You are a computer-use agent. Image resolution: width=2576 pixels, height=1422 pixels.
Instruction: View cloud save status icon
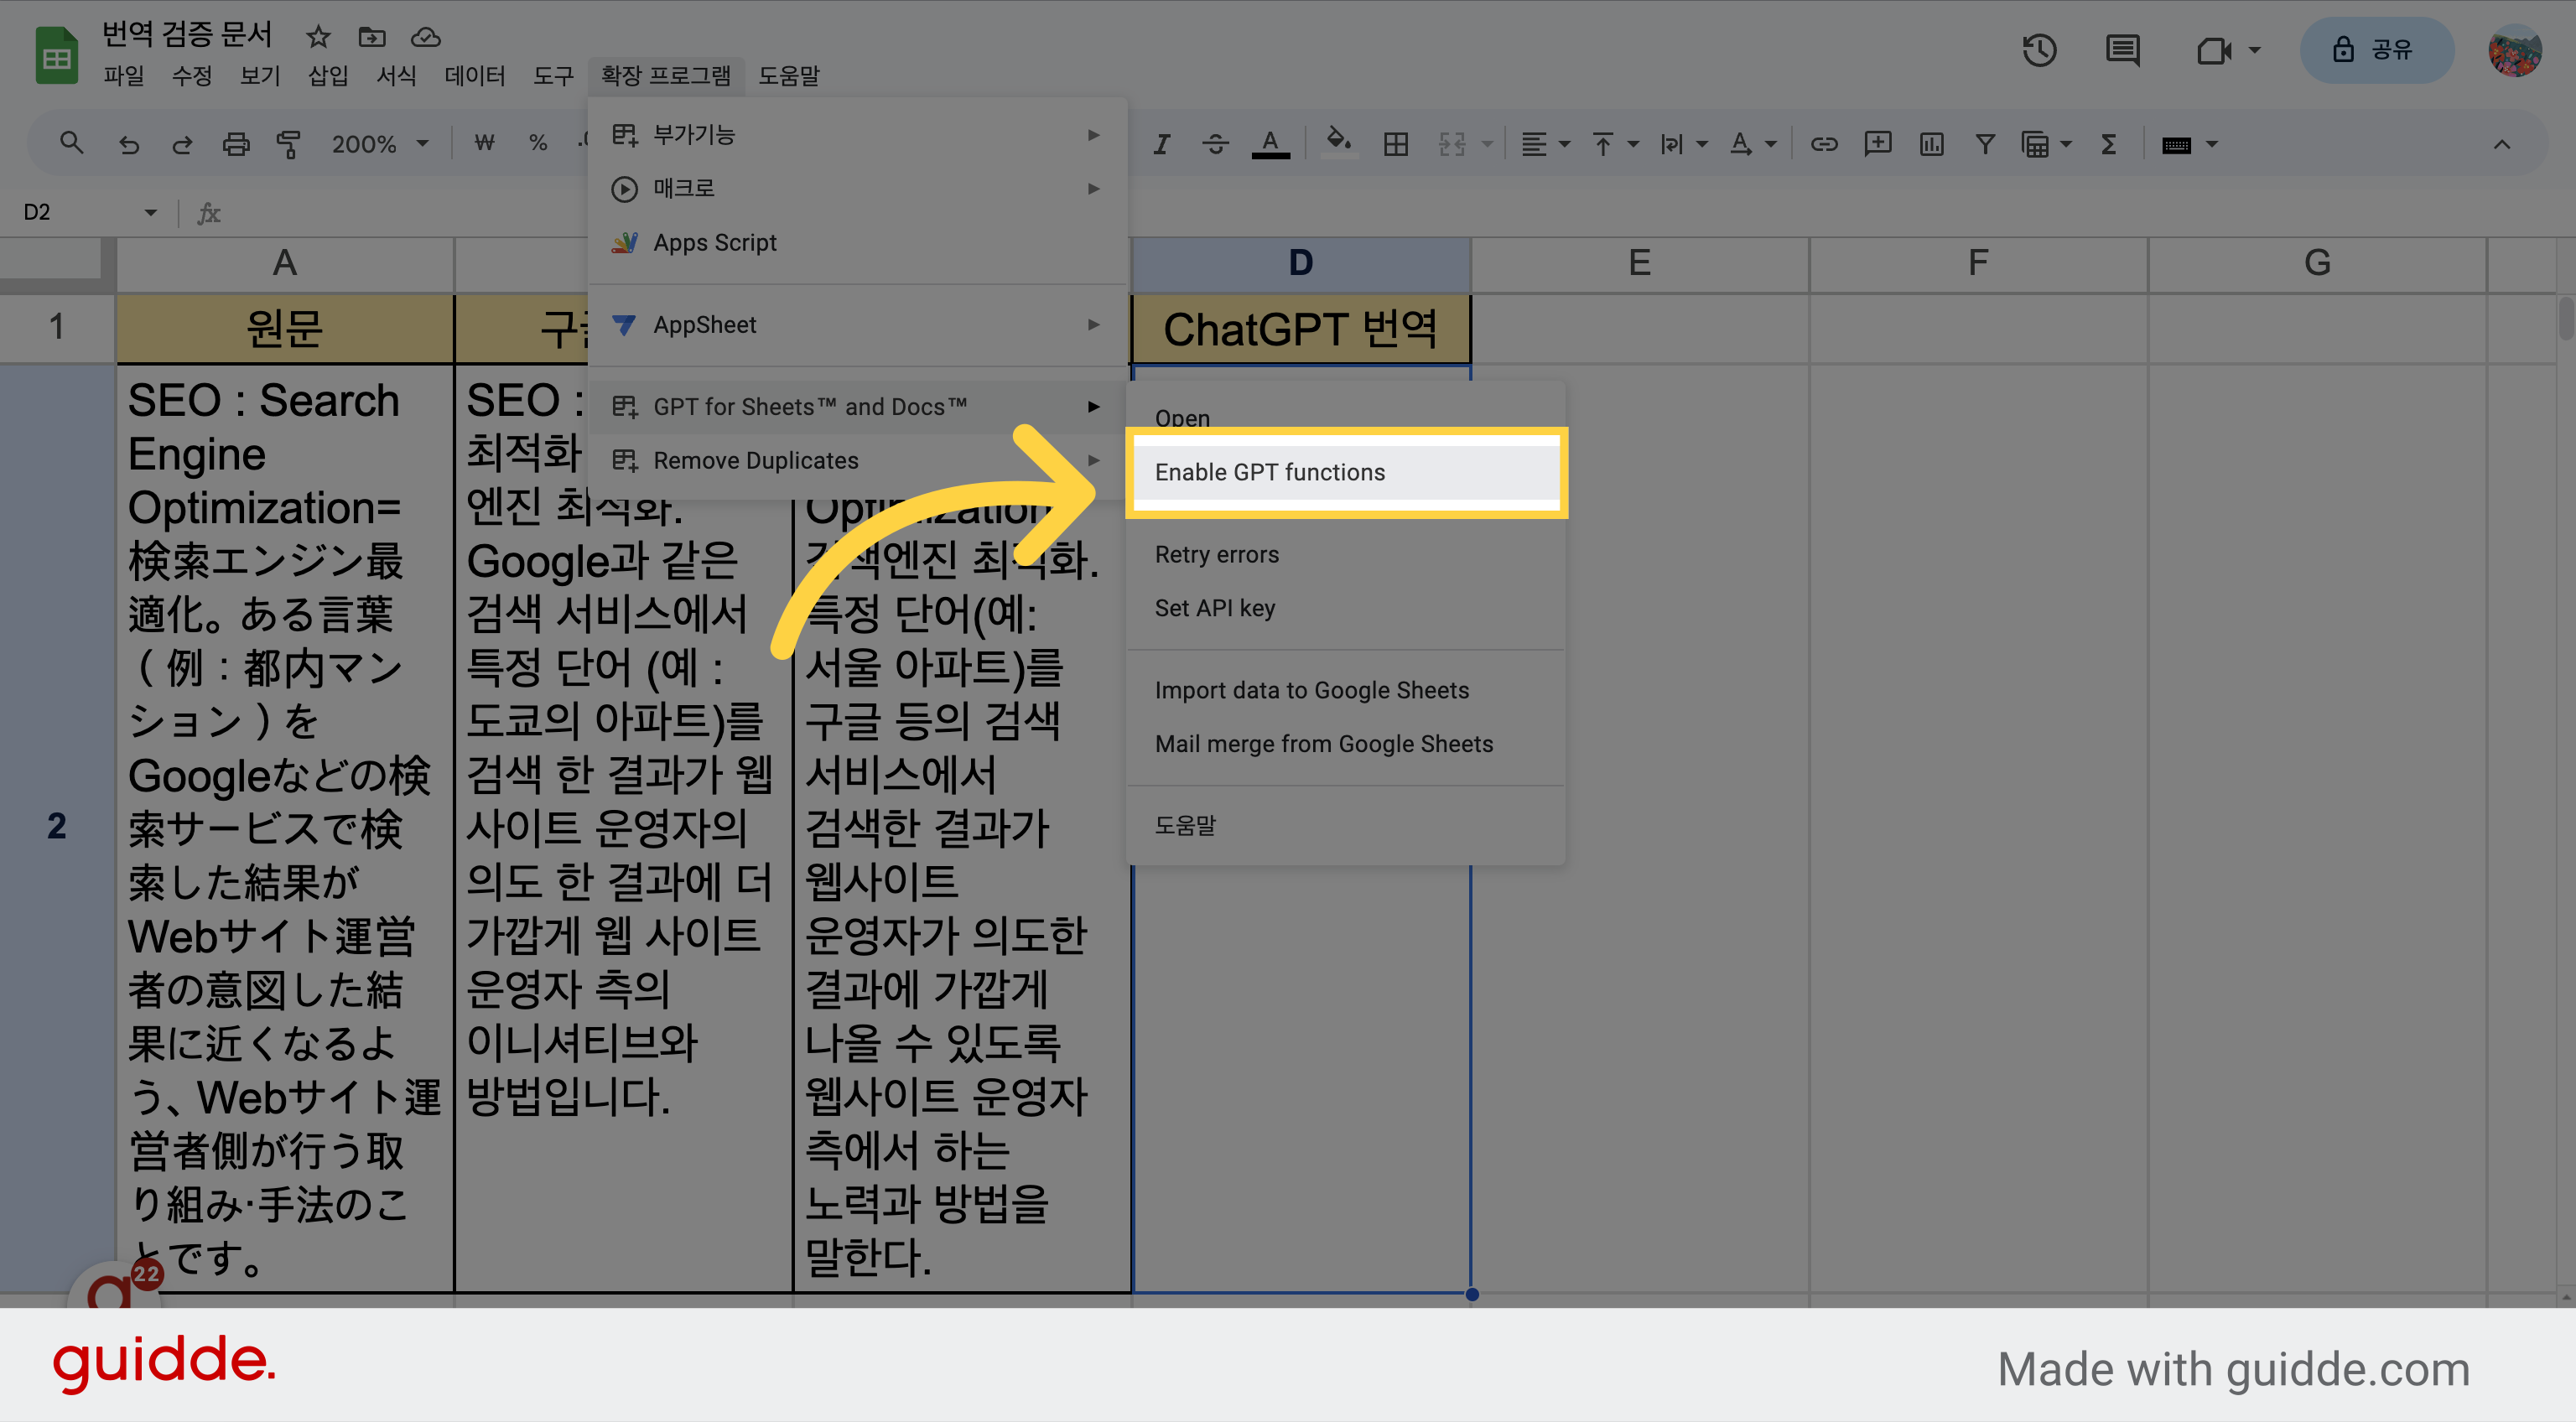[426, 37]
